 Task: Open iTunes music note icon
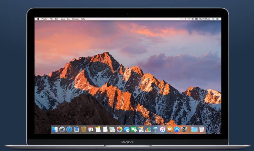(x=162, y=130)
